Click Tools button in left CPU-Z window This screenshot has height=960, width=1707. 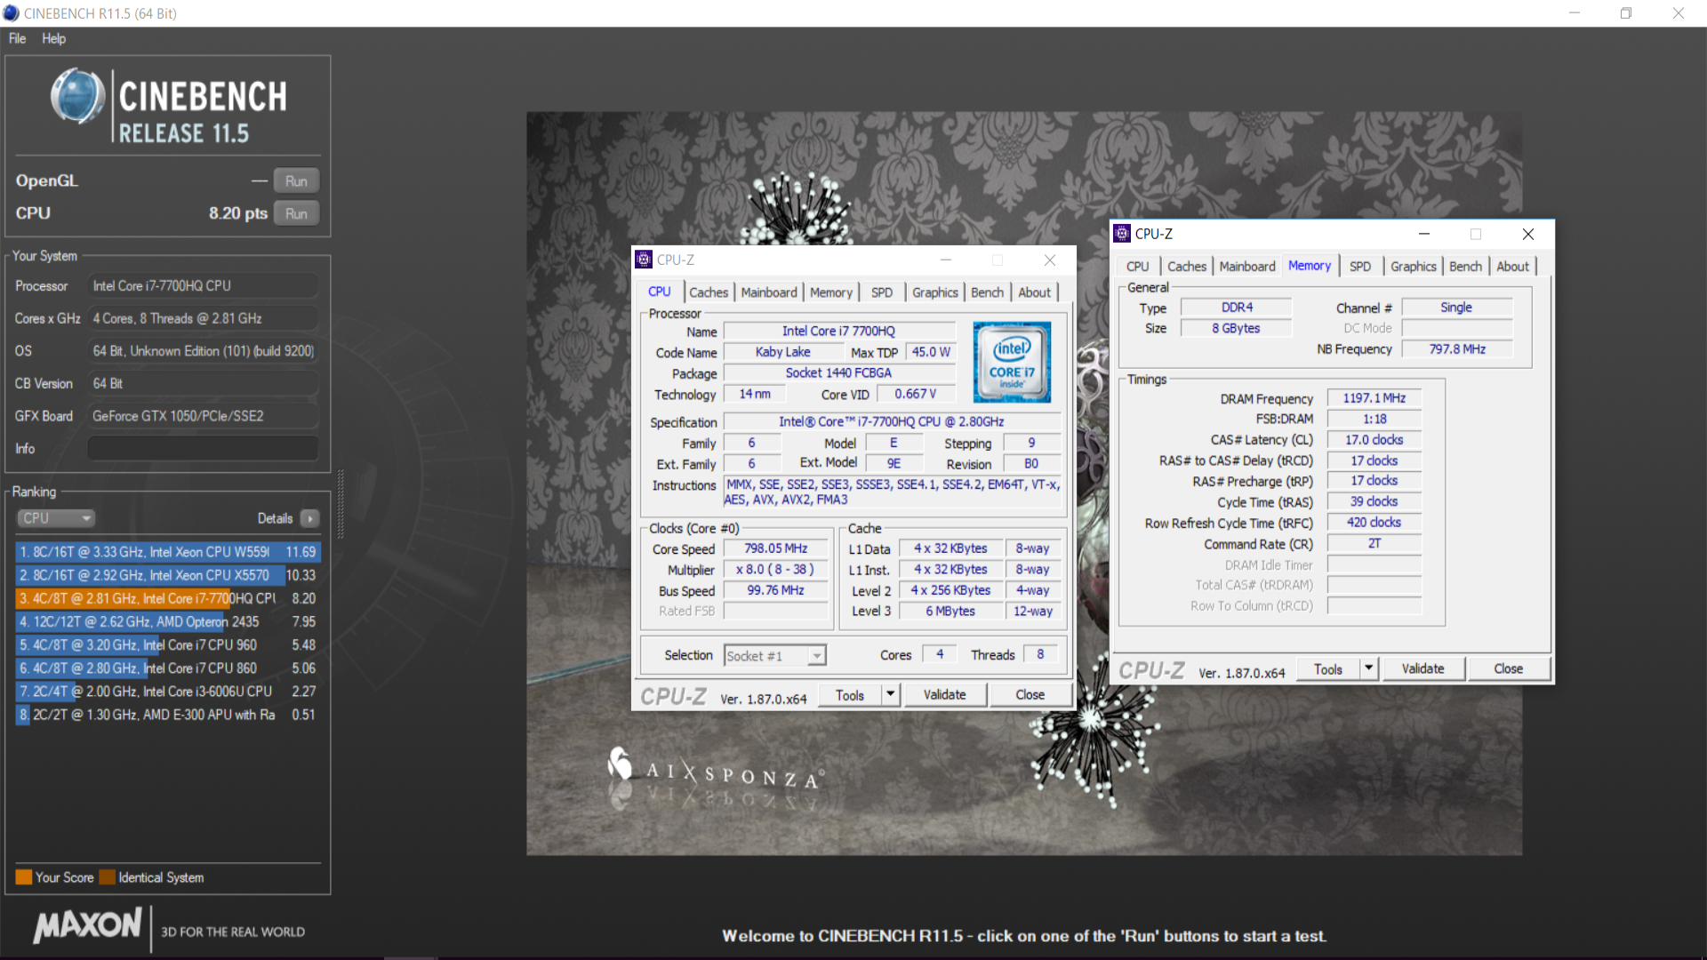(x=849, y=695)
